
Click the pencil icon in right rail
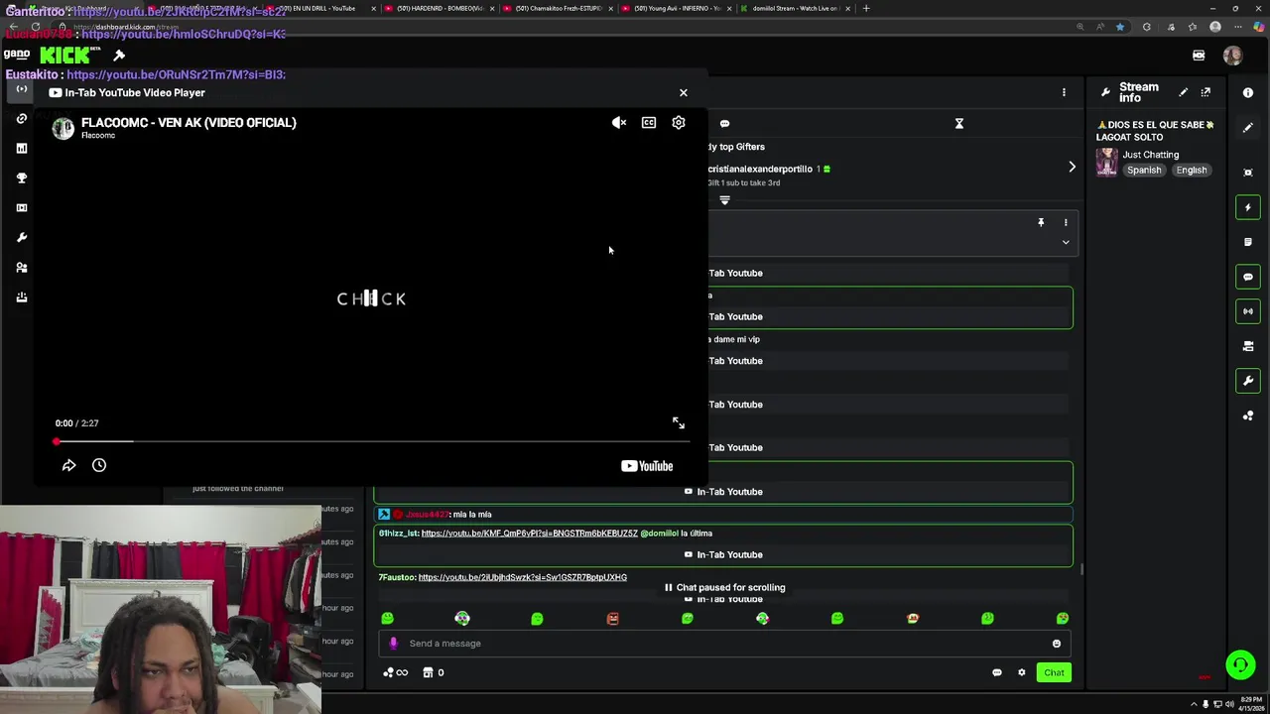coord(1248,128)
